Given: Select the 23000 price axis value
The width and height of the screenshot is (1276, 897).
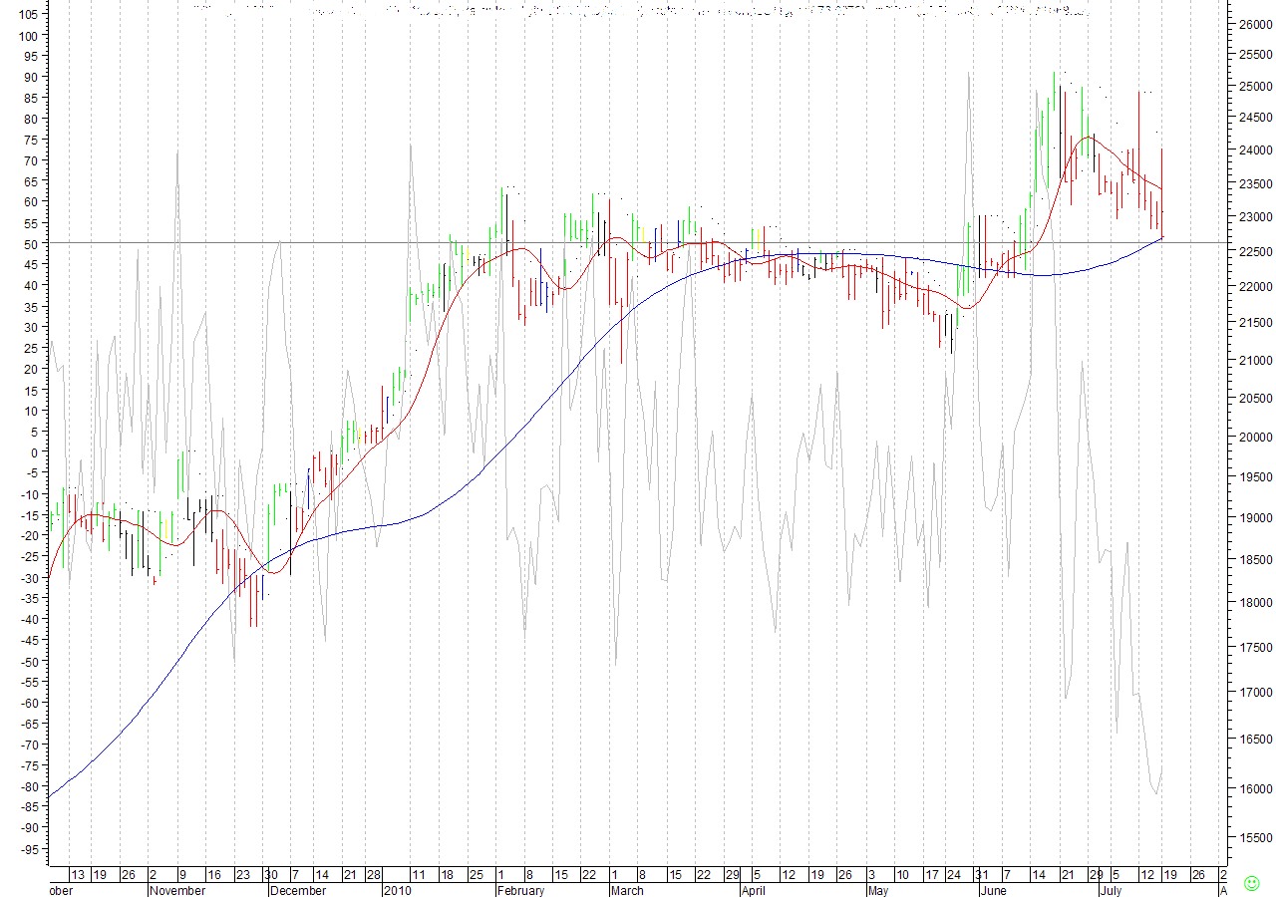Looking at the screenshot, I should coord(1254,217).
